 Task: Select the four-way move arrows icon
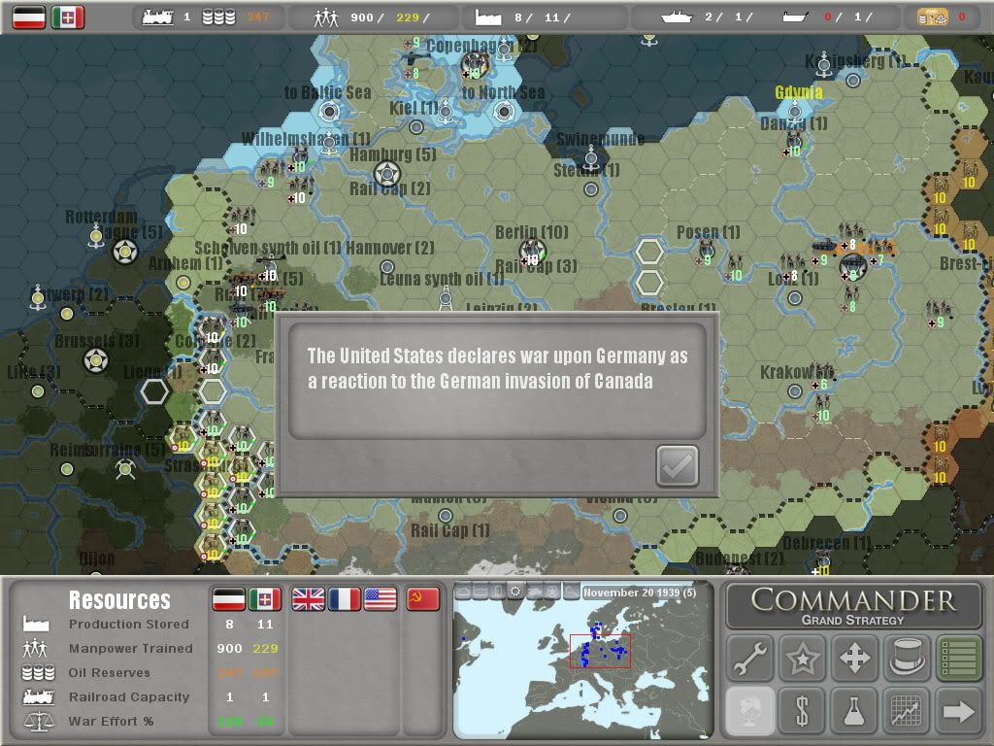click(855, 660)
